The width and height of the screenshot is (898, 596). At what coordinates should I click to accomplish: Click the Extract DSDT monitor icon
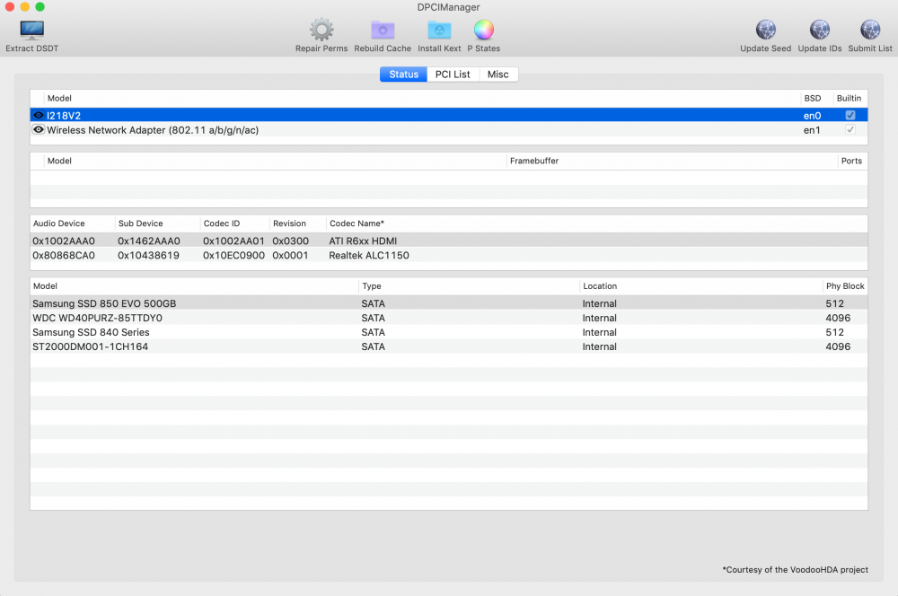[31, 30]
